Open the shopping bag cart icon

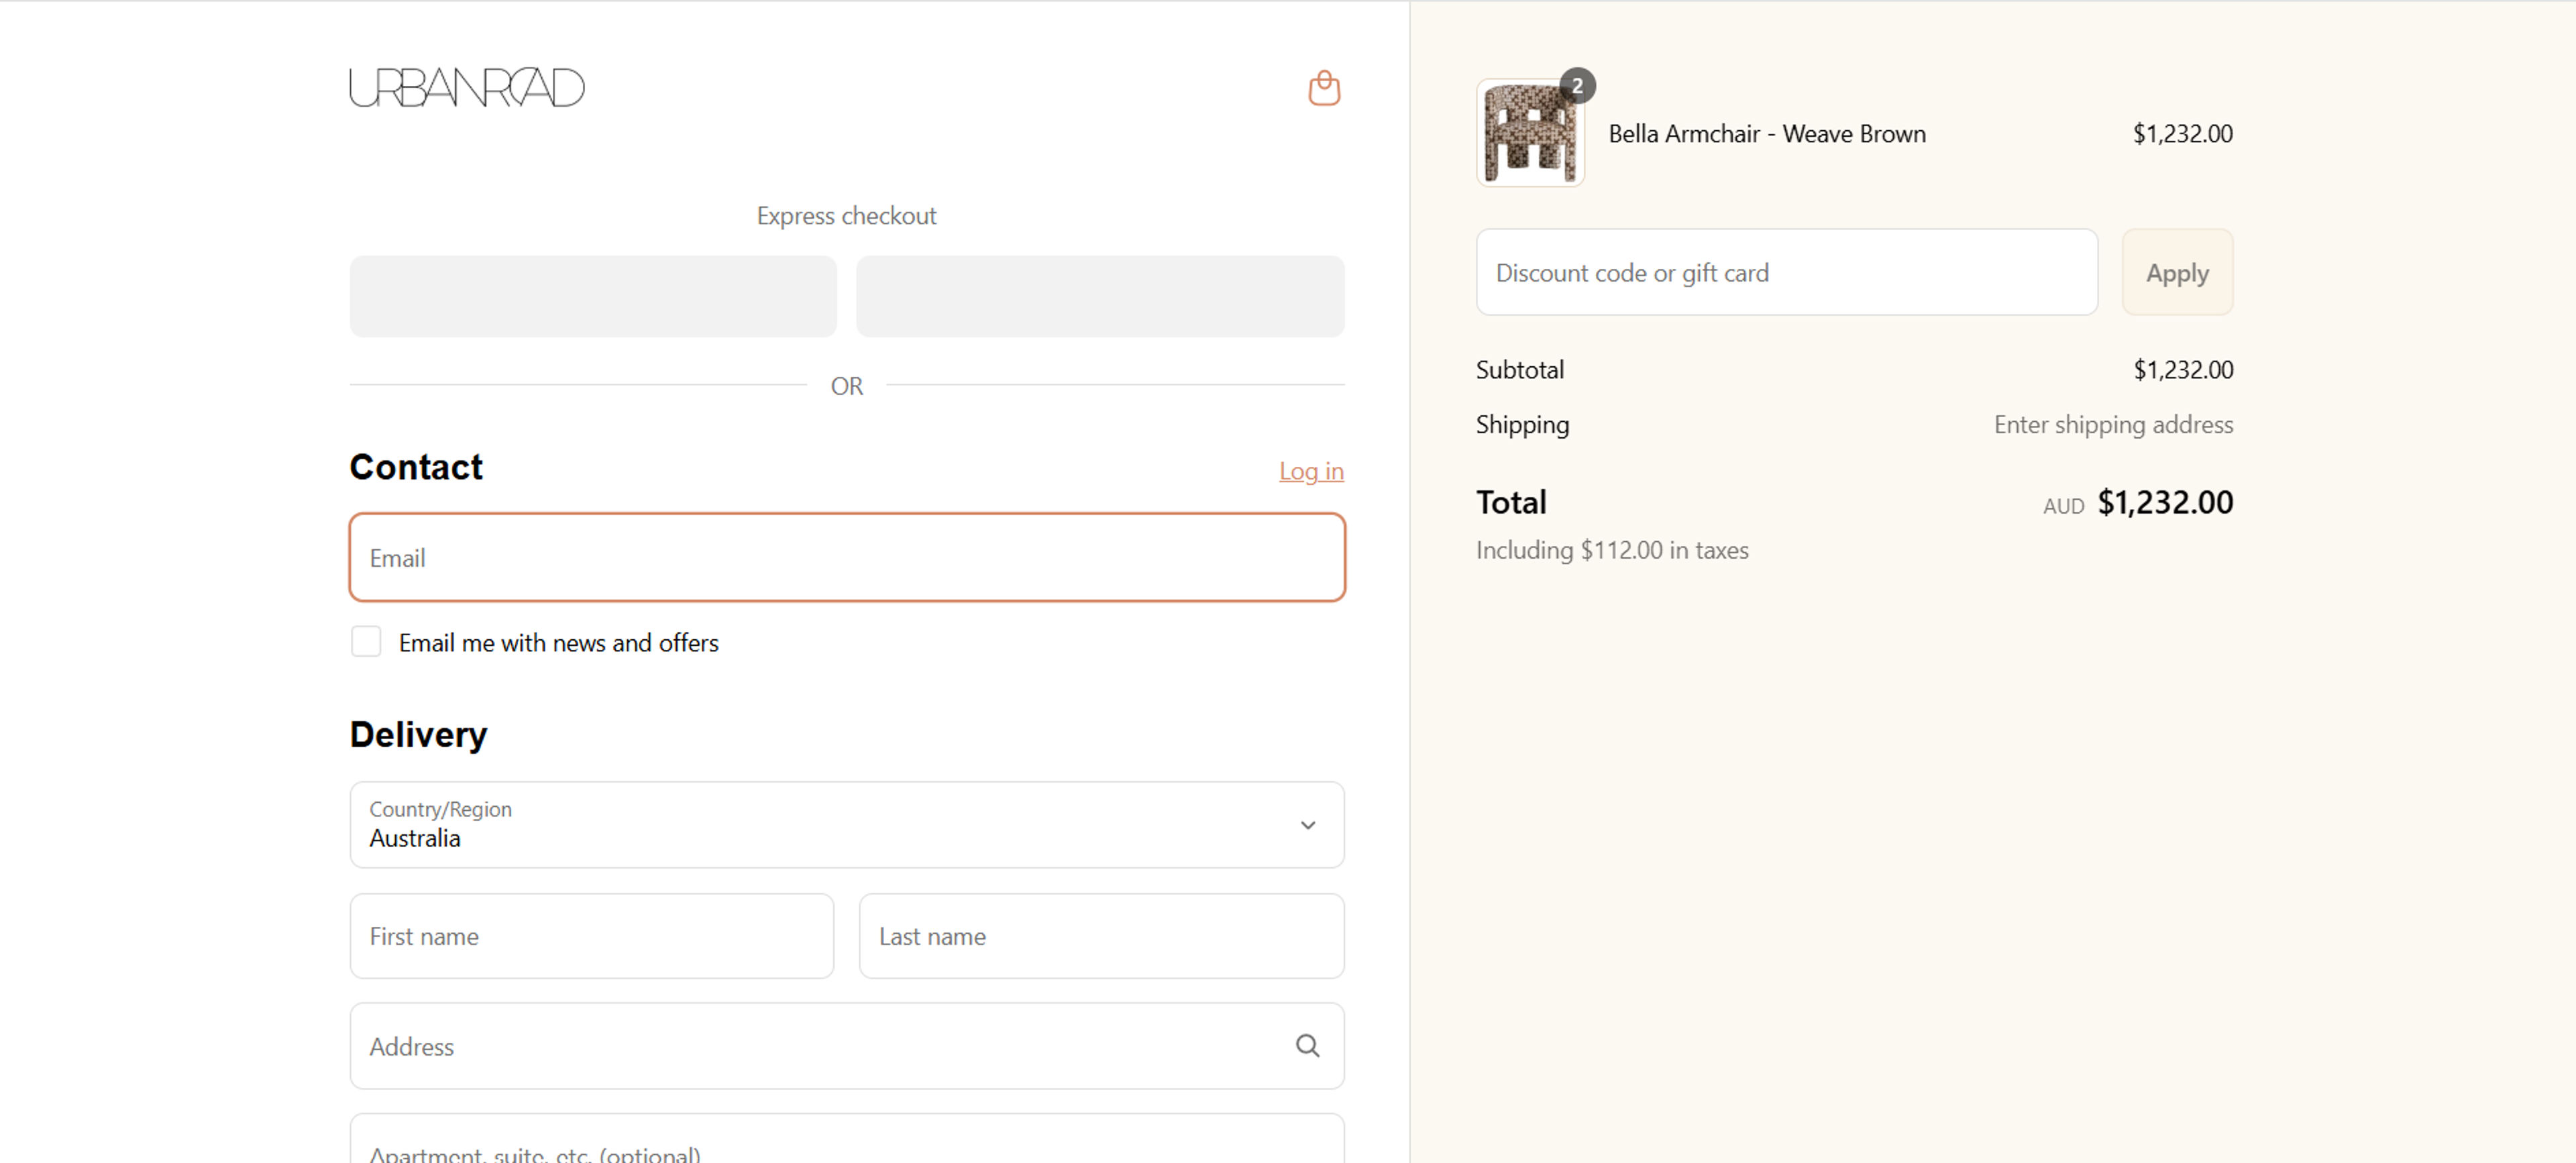point(1324,88)
